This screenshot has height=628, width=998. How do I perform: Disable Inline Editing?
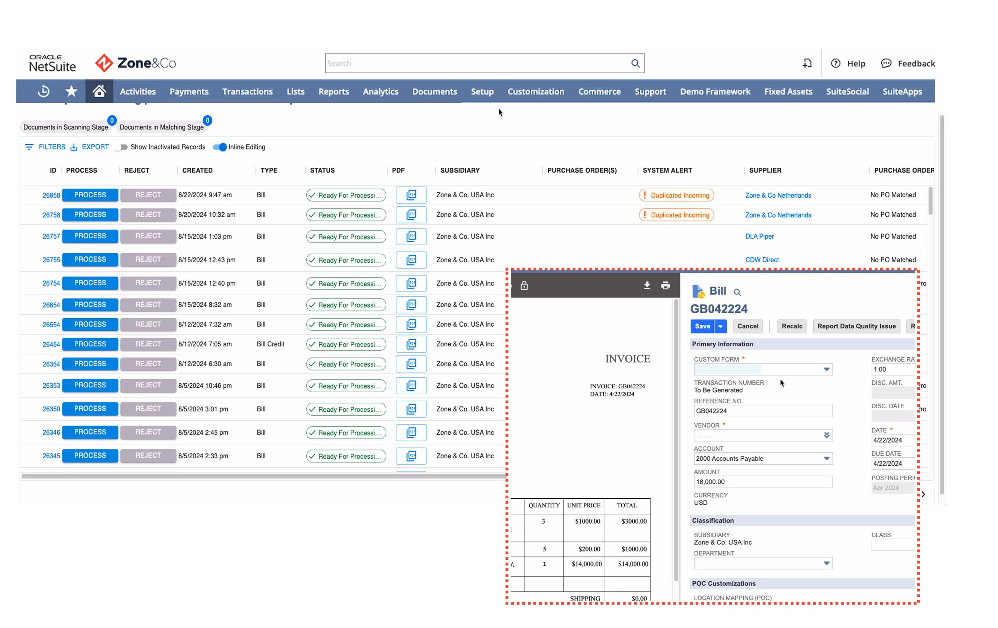click(220, 147)
